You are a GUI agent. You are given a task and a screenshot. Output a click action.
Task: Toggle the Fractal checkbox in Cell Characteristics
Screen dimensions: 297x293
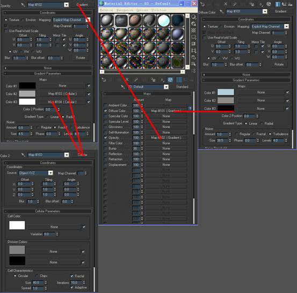click(72, 276)
